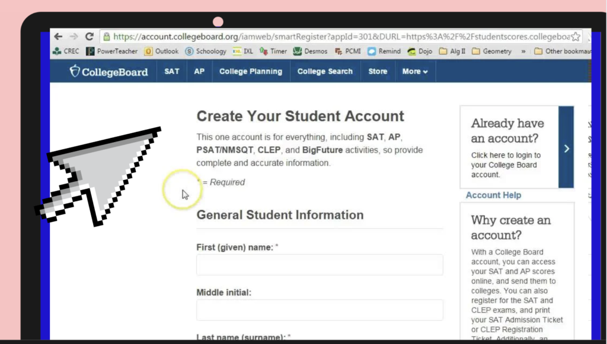Open the Dojo bookmark

click(x=420, y=51)
